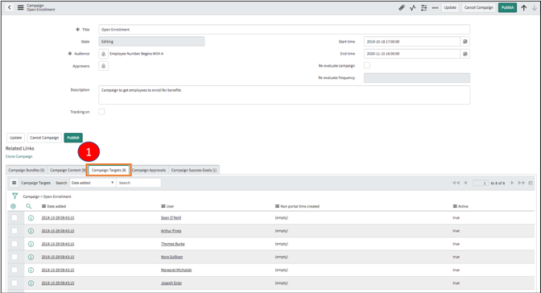Screen dimensions: 541x293
Task: Click the list Search text box
Action: (x=138, y=183)
